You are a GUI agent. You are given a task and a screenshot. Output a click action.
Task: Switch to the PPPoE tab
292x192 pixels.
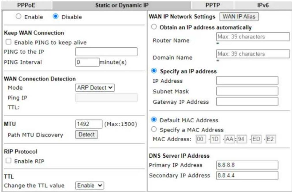[x=26, y=5]
